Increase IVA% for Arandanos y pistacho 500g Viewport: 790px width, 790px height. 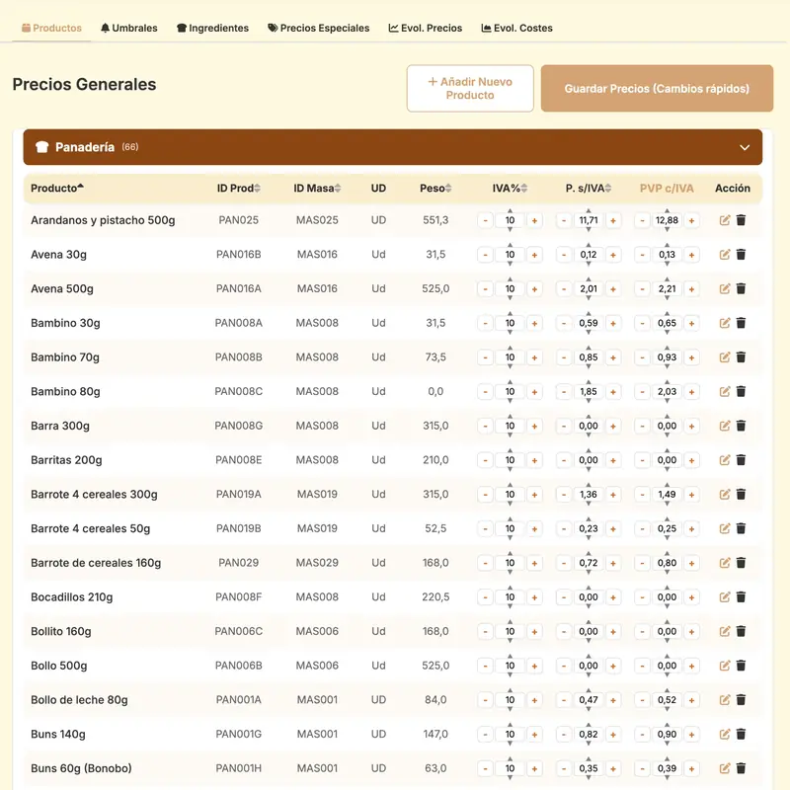tap(534, 220)
